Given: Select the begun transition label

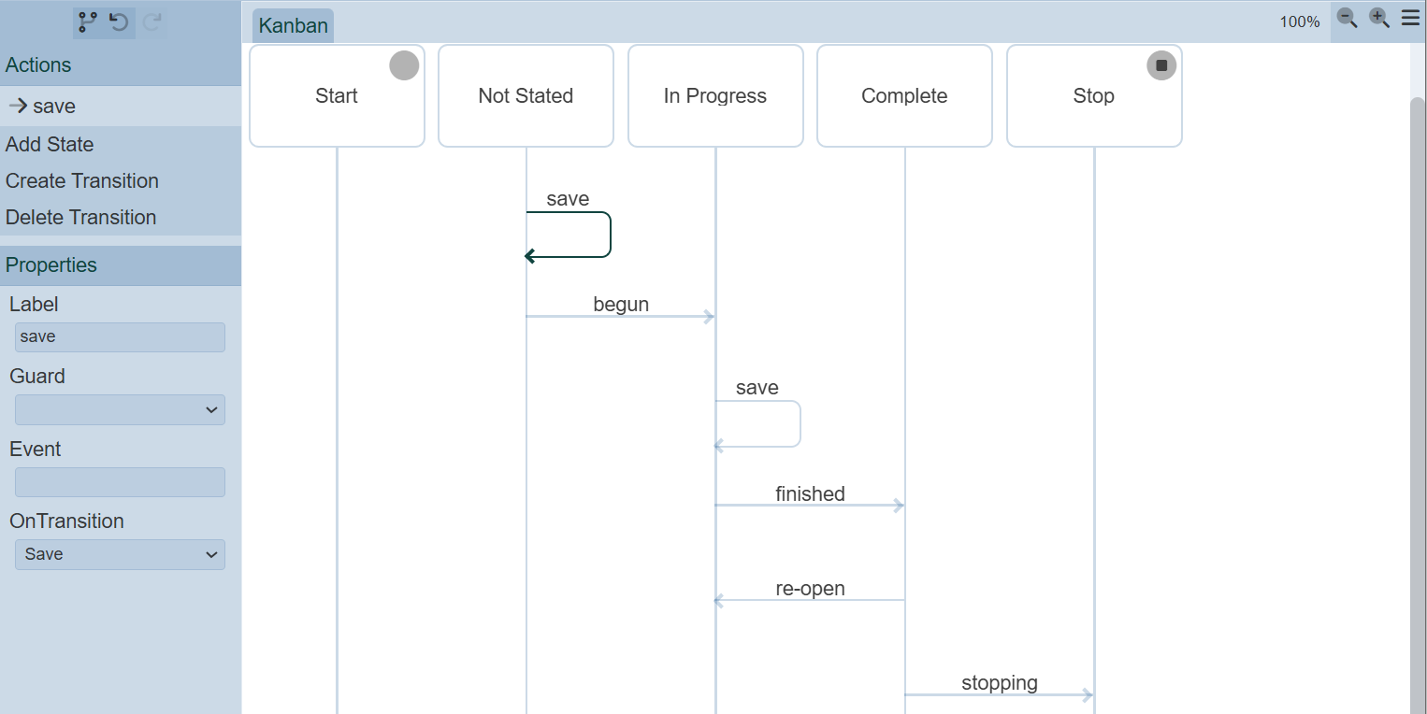Looking at the screenshot, I should pos(621,305).
